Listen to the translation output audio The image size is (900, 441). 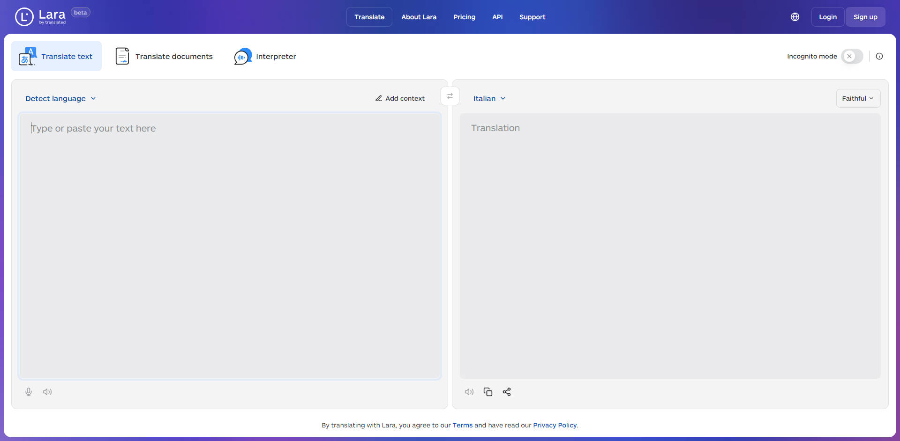(469, 392)
